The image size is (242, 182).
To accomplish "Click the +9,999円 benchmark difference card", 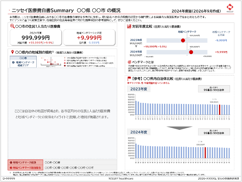I will 89,37.
